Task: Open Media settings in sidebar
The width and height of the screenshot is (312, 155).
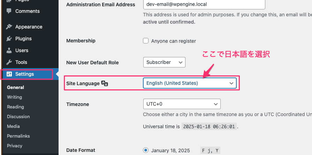Action: coord(13,126)
